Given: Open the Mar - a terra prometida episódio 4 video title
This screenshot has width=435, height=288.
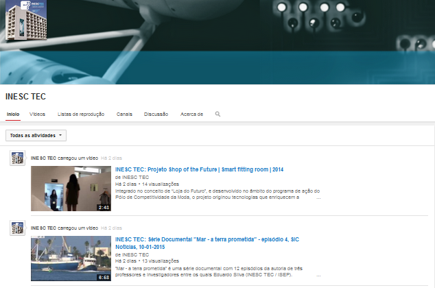Looking at the screenshot, I should [207, 243].
